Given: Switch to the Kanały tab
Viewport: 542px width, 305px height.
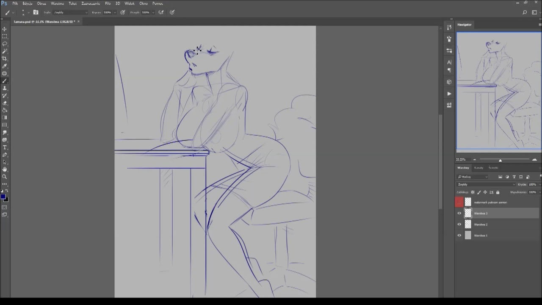Looking at the screenshot, I should (x=478, y=168).
